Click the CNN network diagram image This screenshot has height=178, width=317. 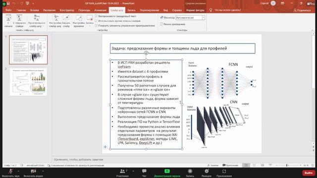[x=218, y=125]
